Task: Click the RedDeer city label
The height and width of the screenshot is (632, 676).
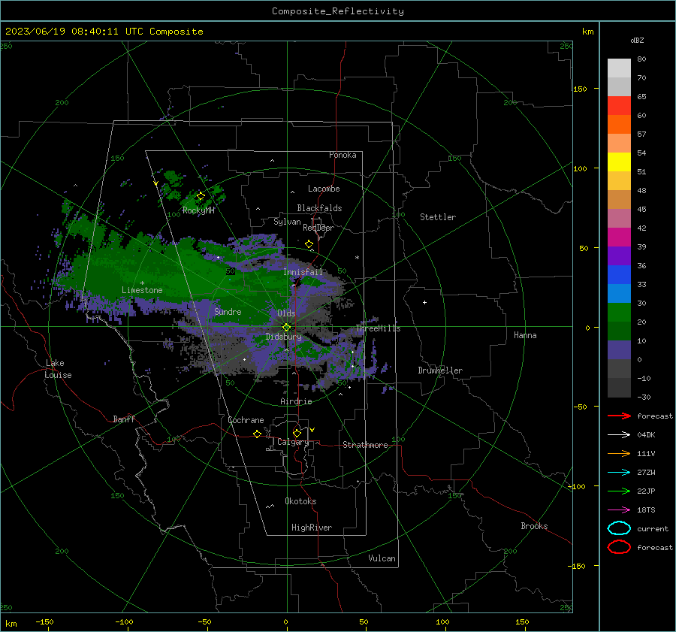Action: coord(318,228)
